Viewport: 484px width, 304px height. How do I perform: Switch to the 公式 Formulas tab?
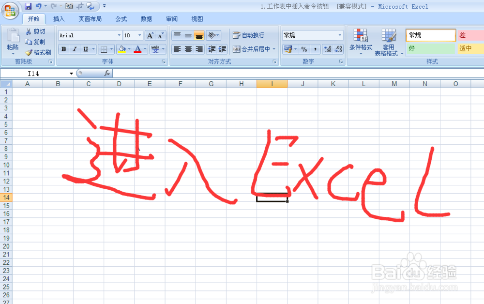(121, 19)
